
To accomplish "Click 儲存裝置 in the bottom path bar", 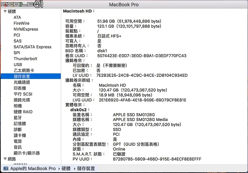I will (x=86, y=169).
